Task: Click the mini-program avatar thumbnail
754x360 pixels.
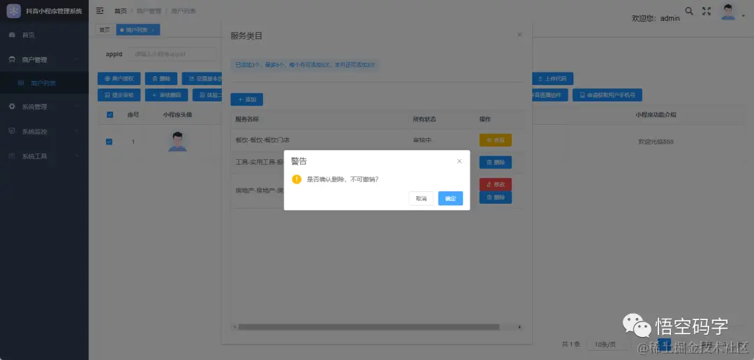Action: click(177, 142)
